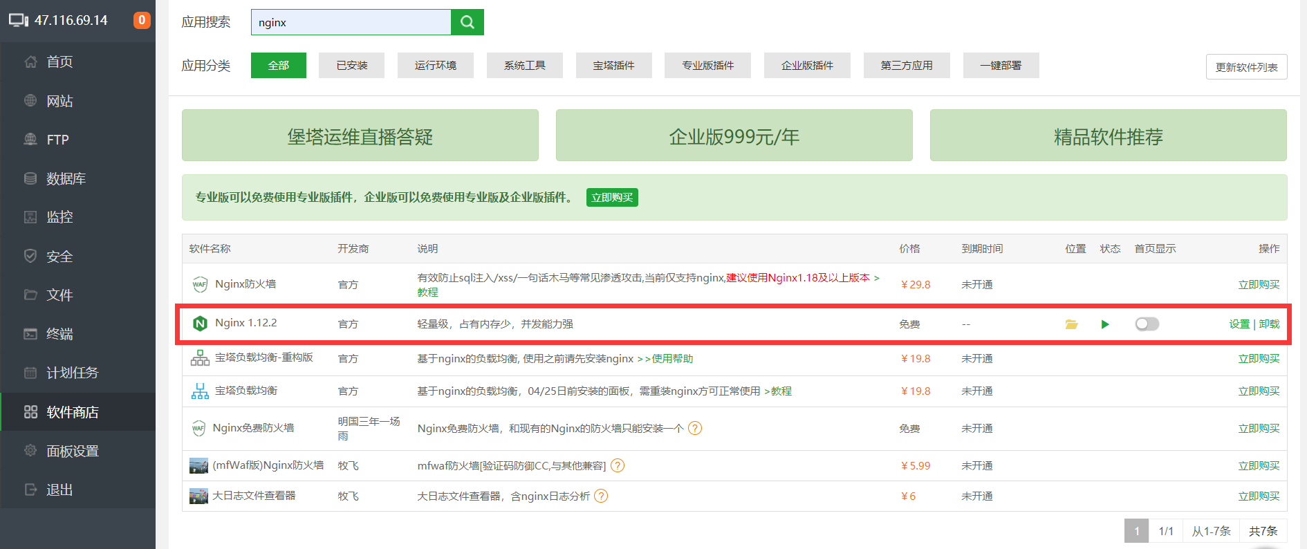Select the 企业版插件 category tab
The height and width of the screenshot is (549, 1307).
(807, 65)
